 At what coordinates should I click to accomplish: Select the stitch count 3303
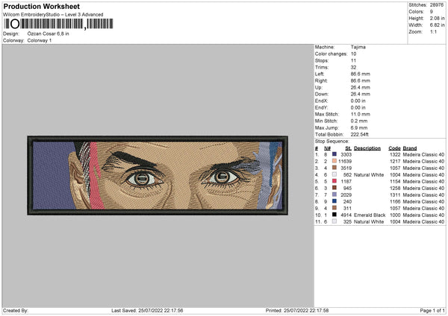pos(346,154)
